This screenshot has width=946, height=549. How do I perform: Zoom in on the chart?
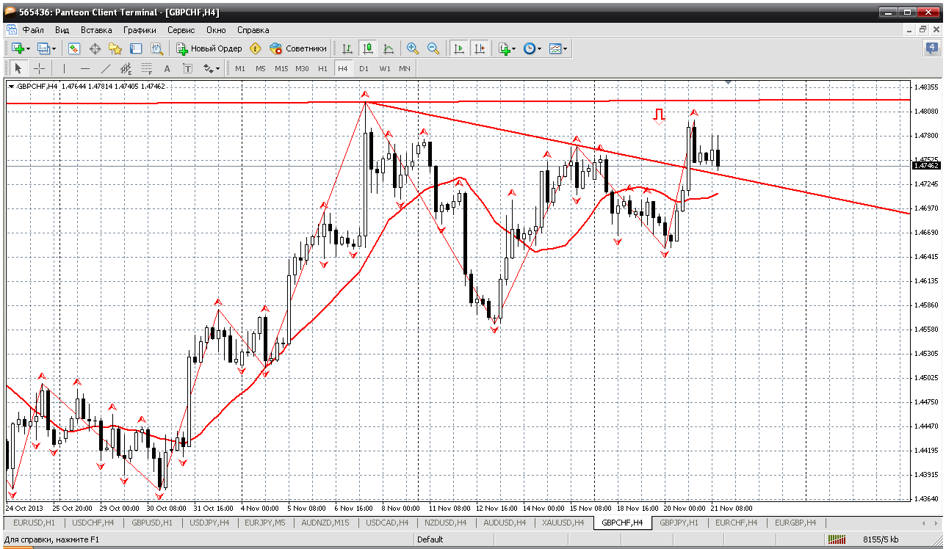point(413,48)
